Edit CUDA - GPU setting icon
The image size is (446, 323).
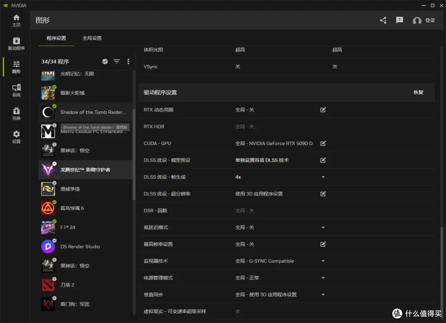pos(323,143)
